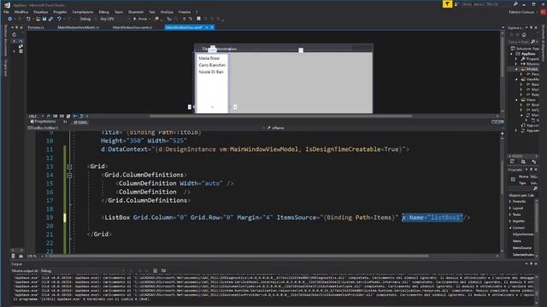Select Maria Rossi in the designer list
This screenshot has height=307, width=547.
pos(209,58)
